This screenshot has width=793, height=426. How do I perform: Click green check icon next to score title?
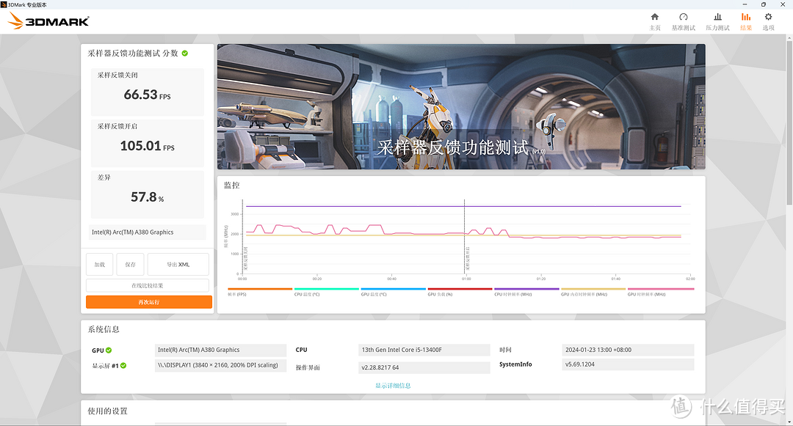(x=185, y=53)
